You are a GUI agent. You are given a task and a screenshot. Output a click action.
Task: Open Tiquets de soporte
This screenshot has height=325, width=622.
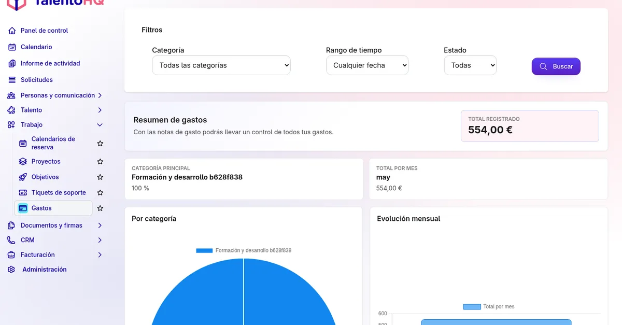59,193
